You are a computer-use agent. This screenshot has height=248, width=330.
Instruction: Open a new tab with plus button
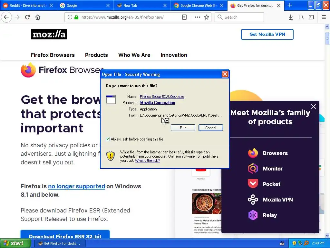[290, 5]
